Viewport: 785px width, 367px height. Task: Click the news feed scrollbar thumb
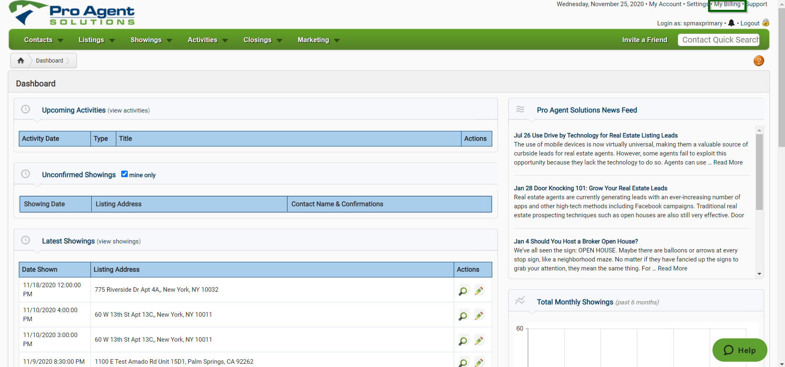click(759, 172)
